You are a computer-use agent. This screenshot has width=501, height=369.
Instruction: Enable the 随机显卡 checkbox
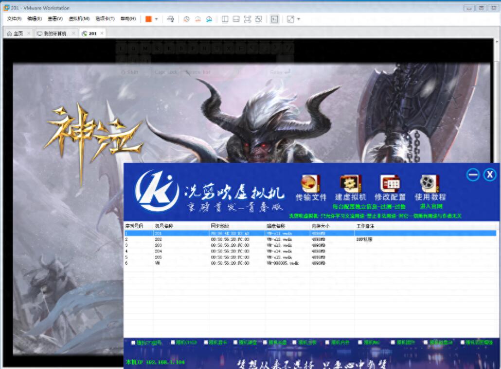[x=206, y=342]
